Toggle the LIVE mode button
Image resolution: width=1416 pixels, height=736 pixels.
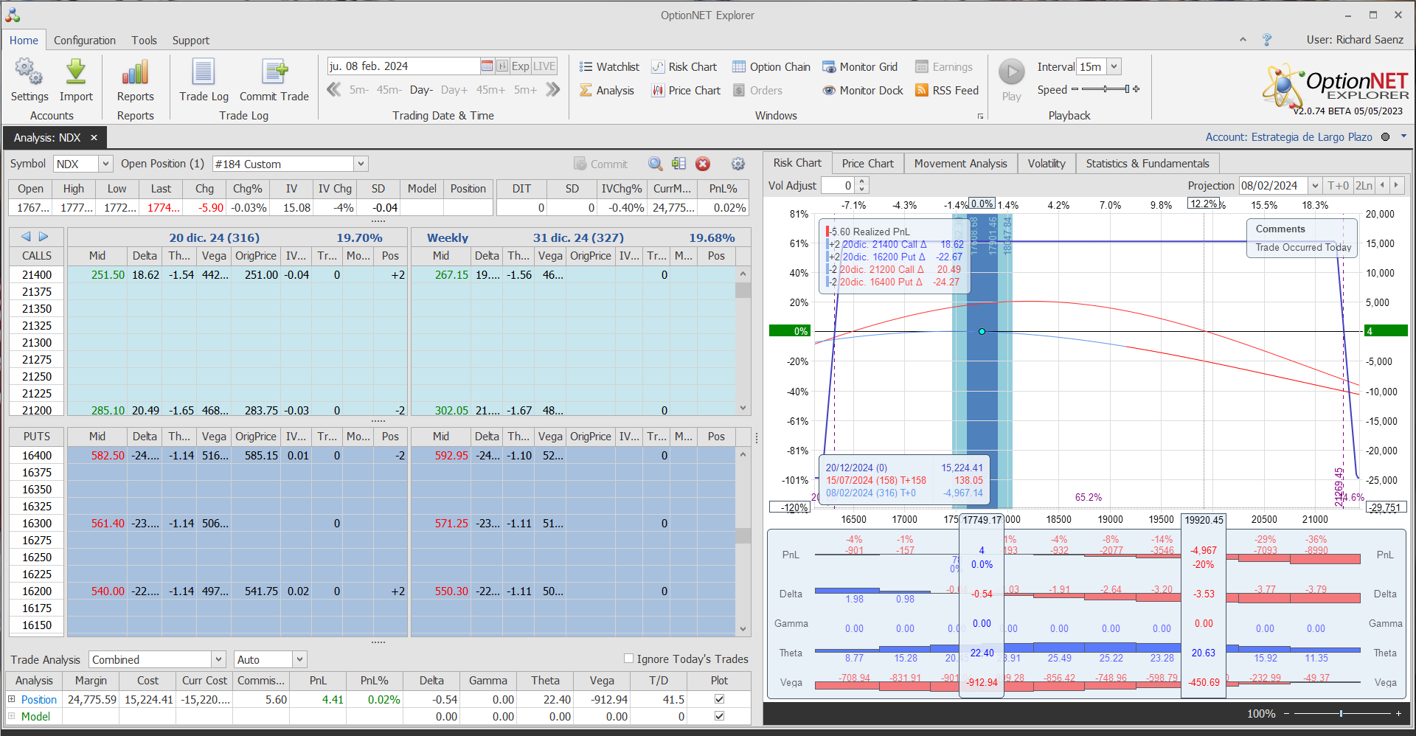(x=544, y=66)
